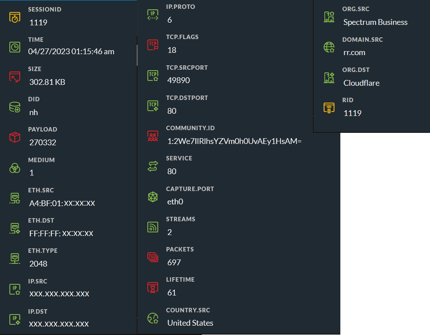Click the ORG.DST building icon

tap(329, 78)
